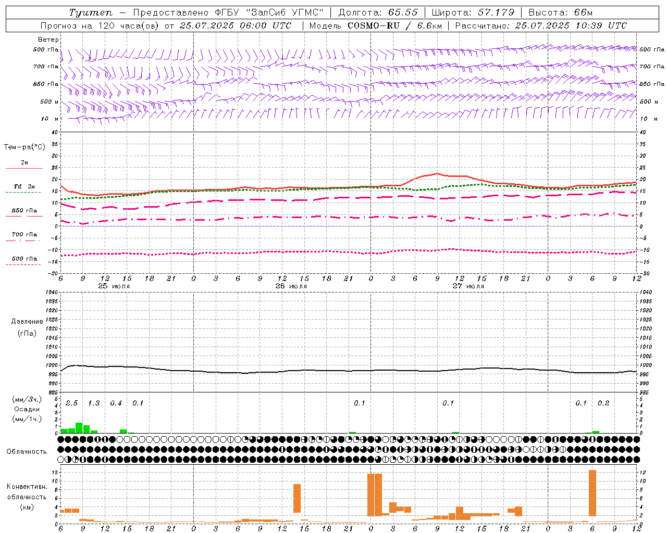Click the tallest orange convective bar in the chart
The height and width of the screenshot is (533, 667).
coord(592,493)
